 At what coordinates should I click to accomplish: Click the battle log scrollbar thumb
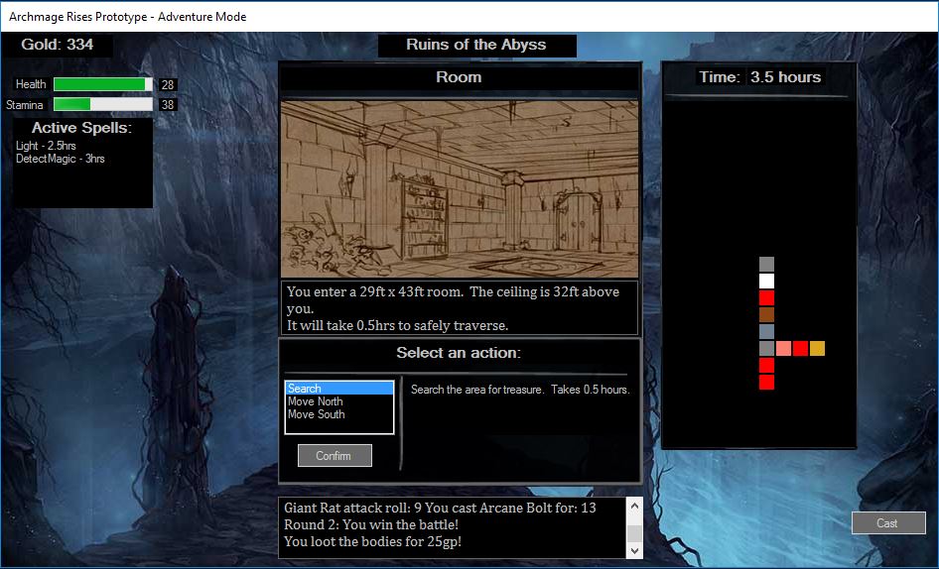tap(635, 533)
